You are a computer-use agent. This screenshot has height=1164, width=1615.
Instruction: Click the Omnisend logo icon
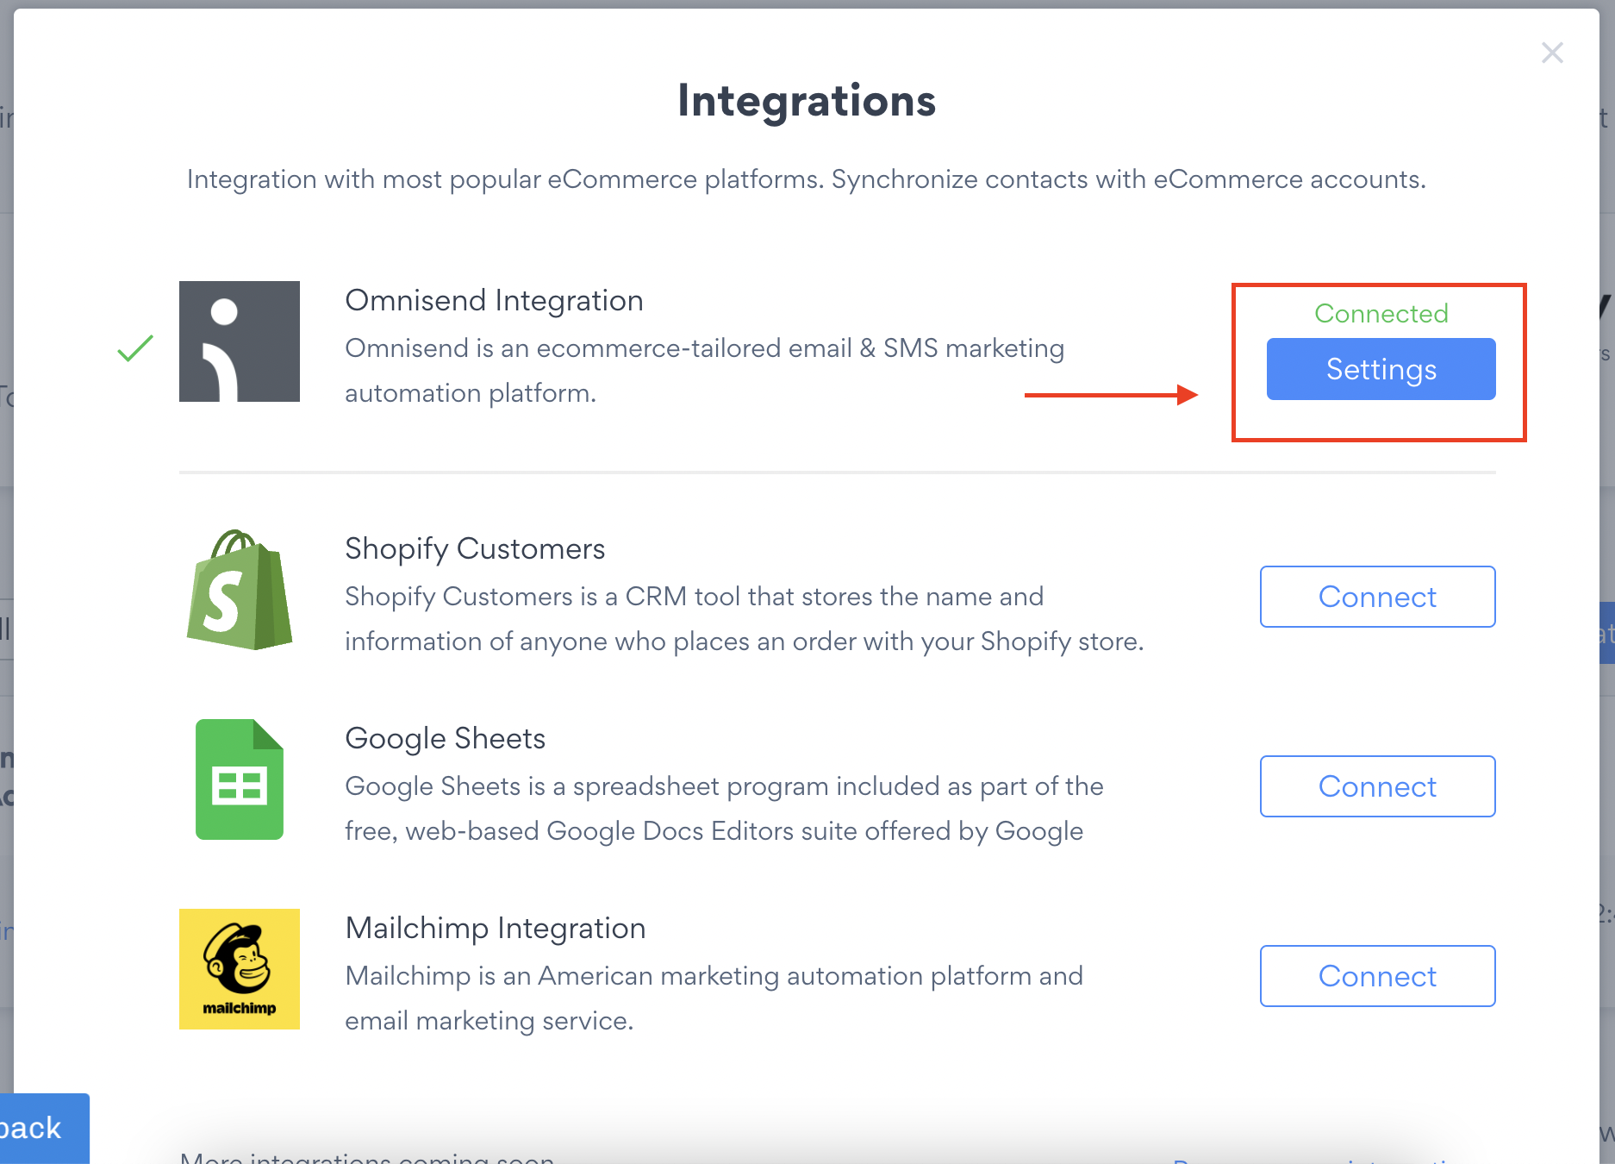pyautogui.click(x=240, y=341)
